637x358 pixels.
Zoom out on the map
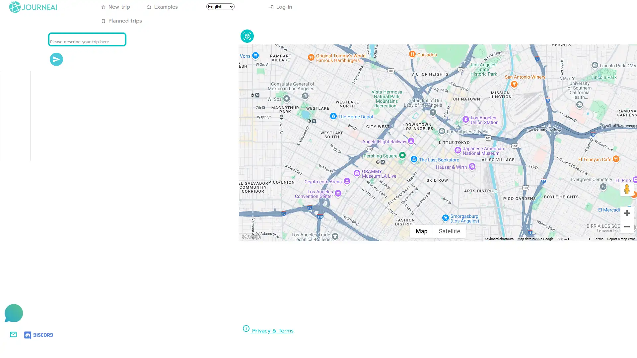click(x=627, y=227)
